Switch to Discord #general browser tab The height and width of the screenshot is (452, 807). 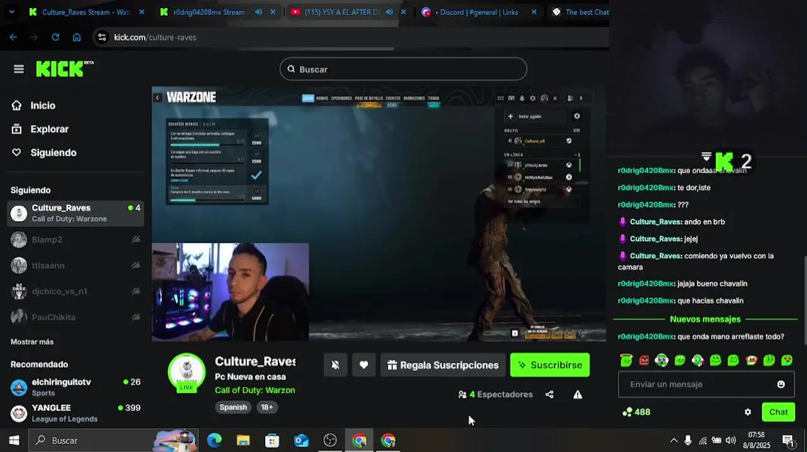point(478,12)
